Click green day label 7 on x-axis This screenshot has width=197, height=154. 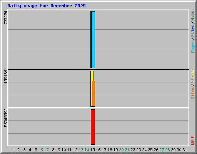(x=47, y=150)
